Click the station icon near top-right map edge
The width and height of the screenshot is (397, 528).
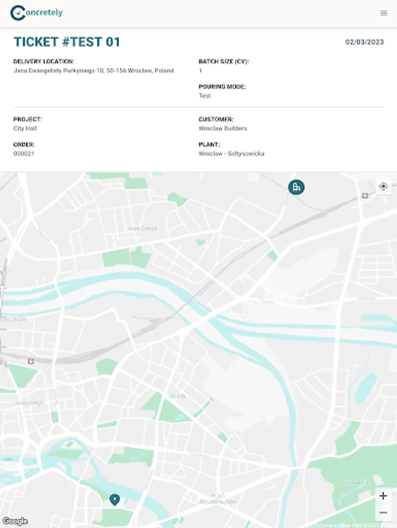coord(365,195)
